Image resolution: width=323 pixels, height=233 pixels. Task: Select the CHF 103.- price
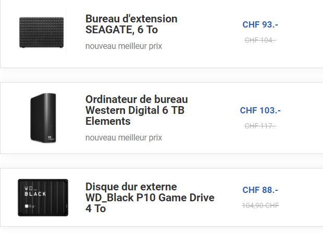click(x=260, y=110)
